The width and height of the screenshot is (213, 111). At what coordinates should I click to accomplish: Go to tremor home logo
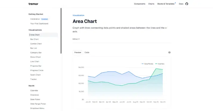coord(33,4)
